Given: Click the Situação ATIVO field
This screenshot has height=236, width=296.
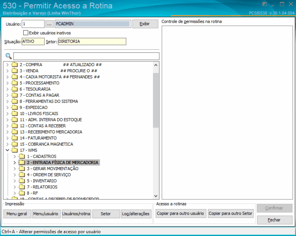Looking at the screenshot, I should [x=33, y=42].
